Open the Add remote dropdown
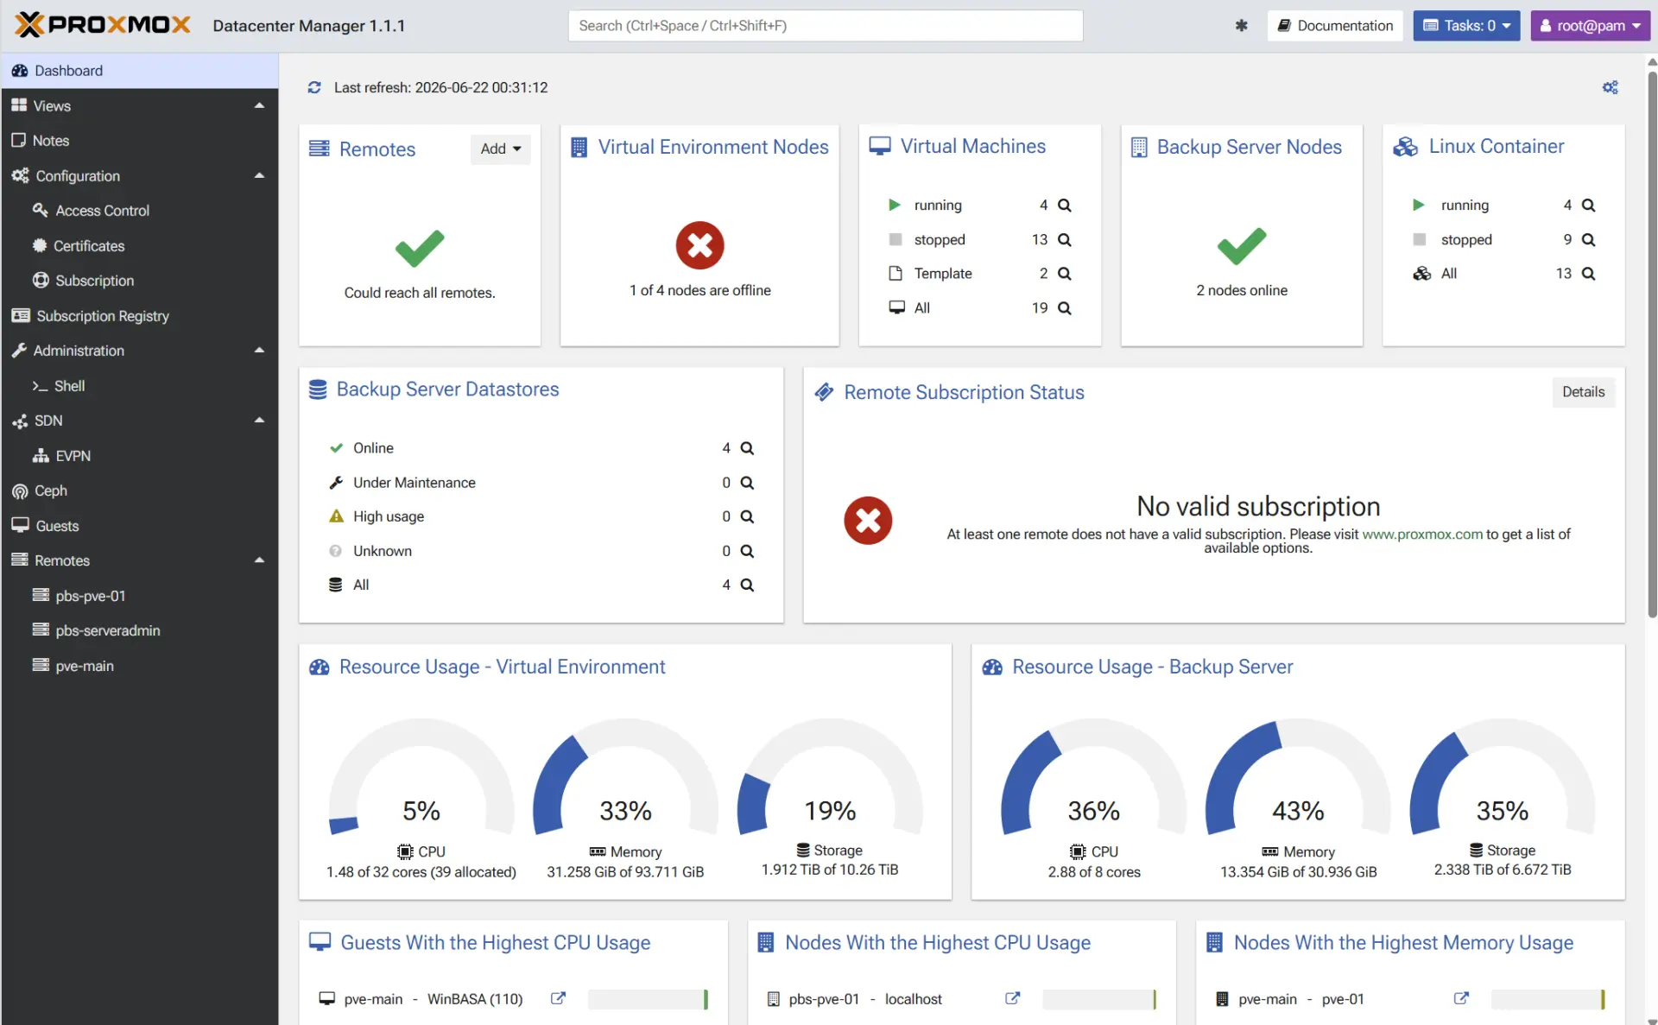The width and height of the screenshot is (1658, 1025). 501,149
